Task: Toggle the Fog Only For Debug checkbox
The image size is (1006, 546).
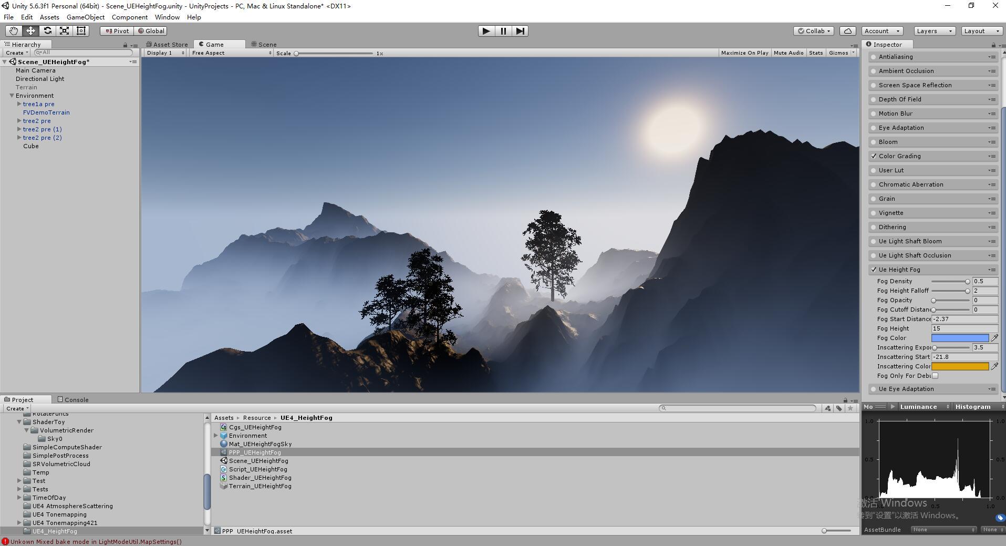Action: [936, 375]
